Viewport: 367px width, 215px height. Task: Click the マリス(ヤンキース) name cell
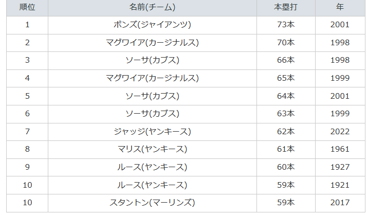point(152,149)
